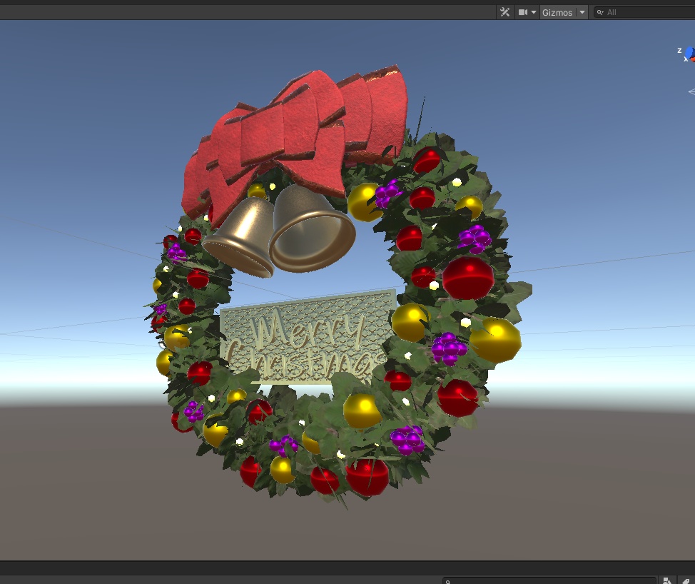This screenshot has width=695, height=584.
Task: Select a purple grape ornament on the wreath
Action: tap(450, 346)
